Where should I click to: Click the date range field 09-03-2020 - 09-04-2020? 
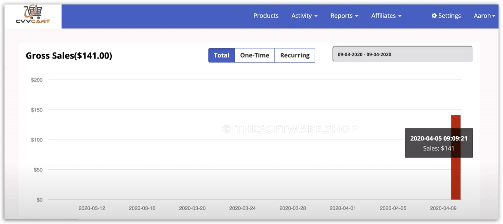402,54
